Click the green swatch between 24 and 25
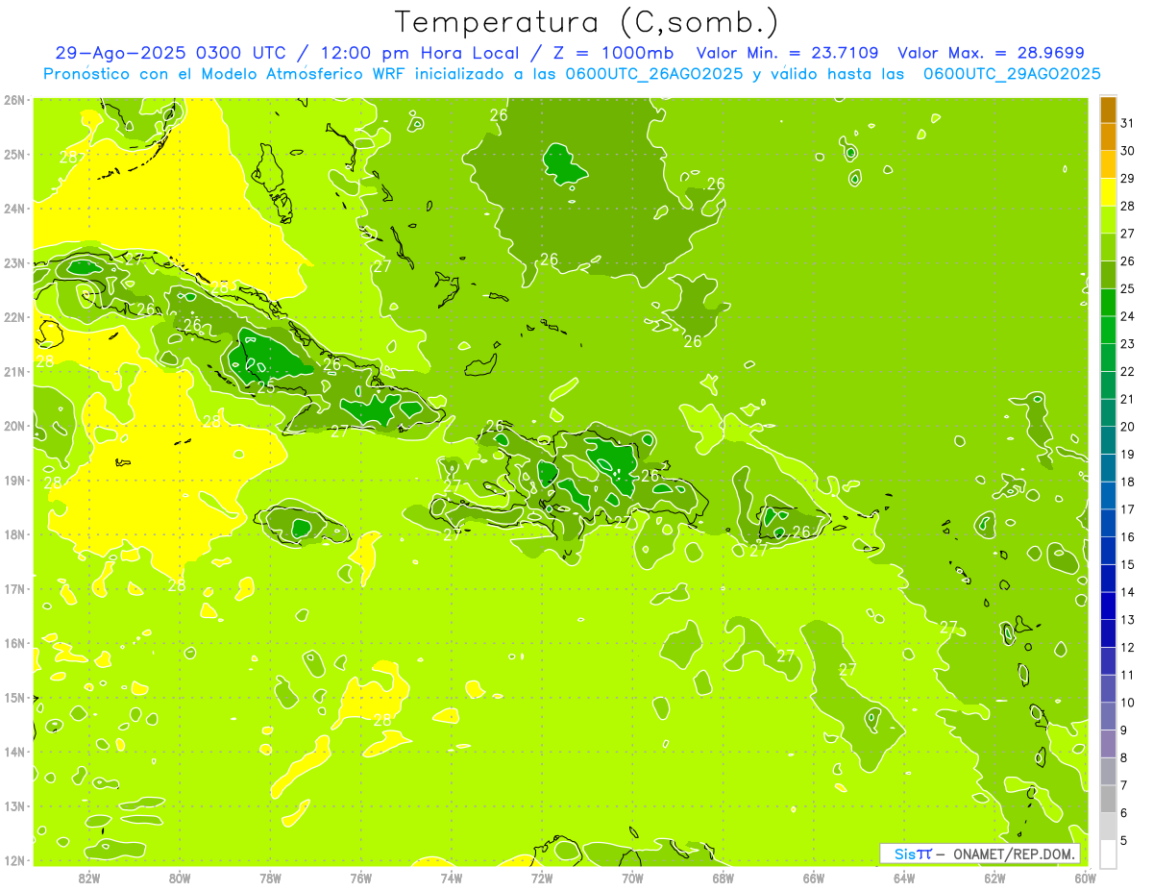This screenshot has height=891, width=1153. (1108, 303)
